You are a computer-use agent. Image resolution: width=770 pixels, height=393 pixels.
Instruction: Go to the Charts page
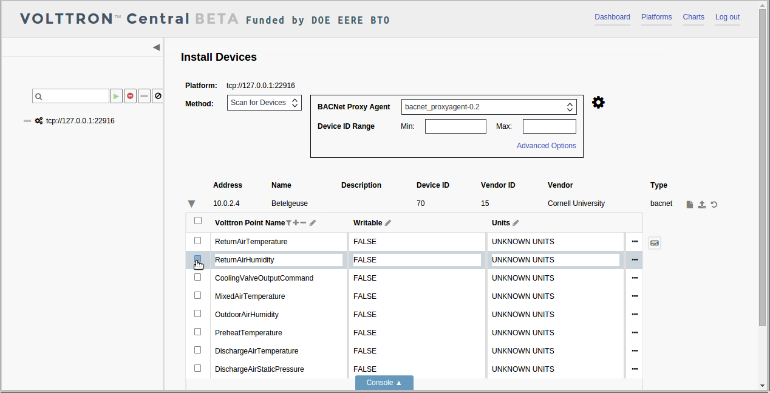tap(693, 17)
